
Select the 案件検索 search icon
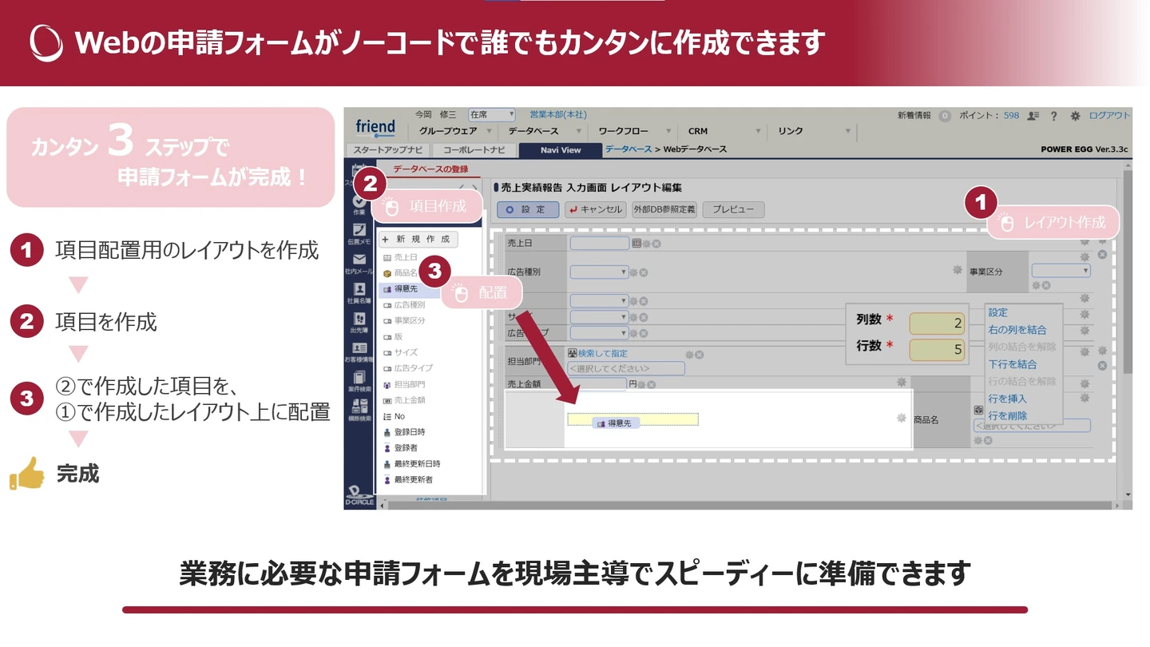coord(358,378)
